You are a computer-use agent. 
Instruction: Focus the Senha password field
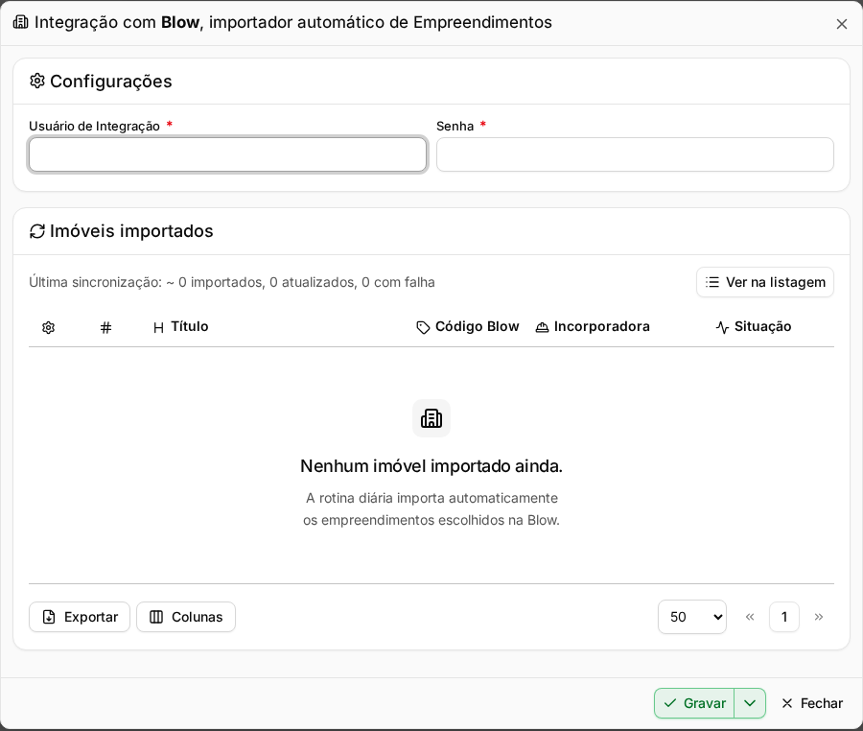click(x=635, y=154)
